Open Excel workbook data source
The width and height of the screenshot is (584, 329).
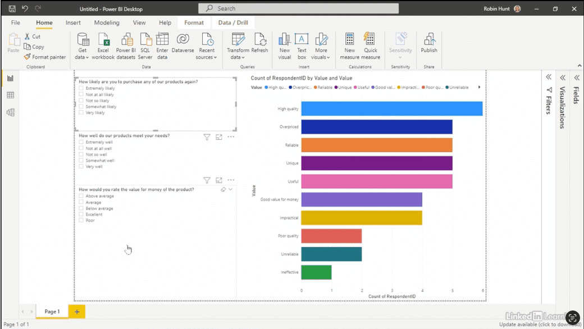pyautogui.click(x=103, y=46)
